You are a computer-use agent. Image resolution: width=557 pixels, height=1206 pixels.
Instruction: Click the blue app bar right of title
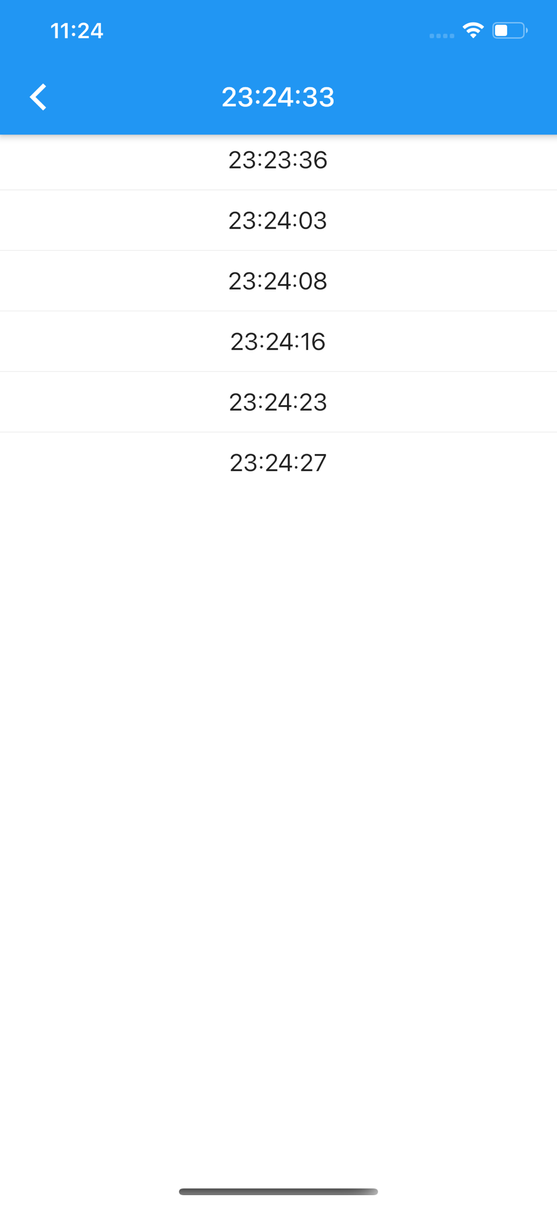click(x=446, y=97)
